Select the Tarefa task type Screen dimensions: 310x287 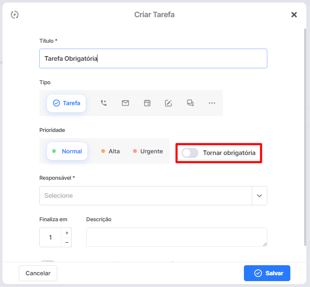pos(67,103)
